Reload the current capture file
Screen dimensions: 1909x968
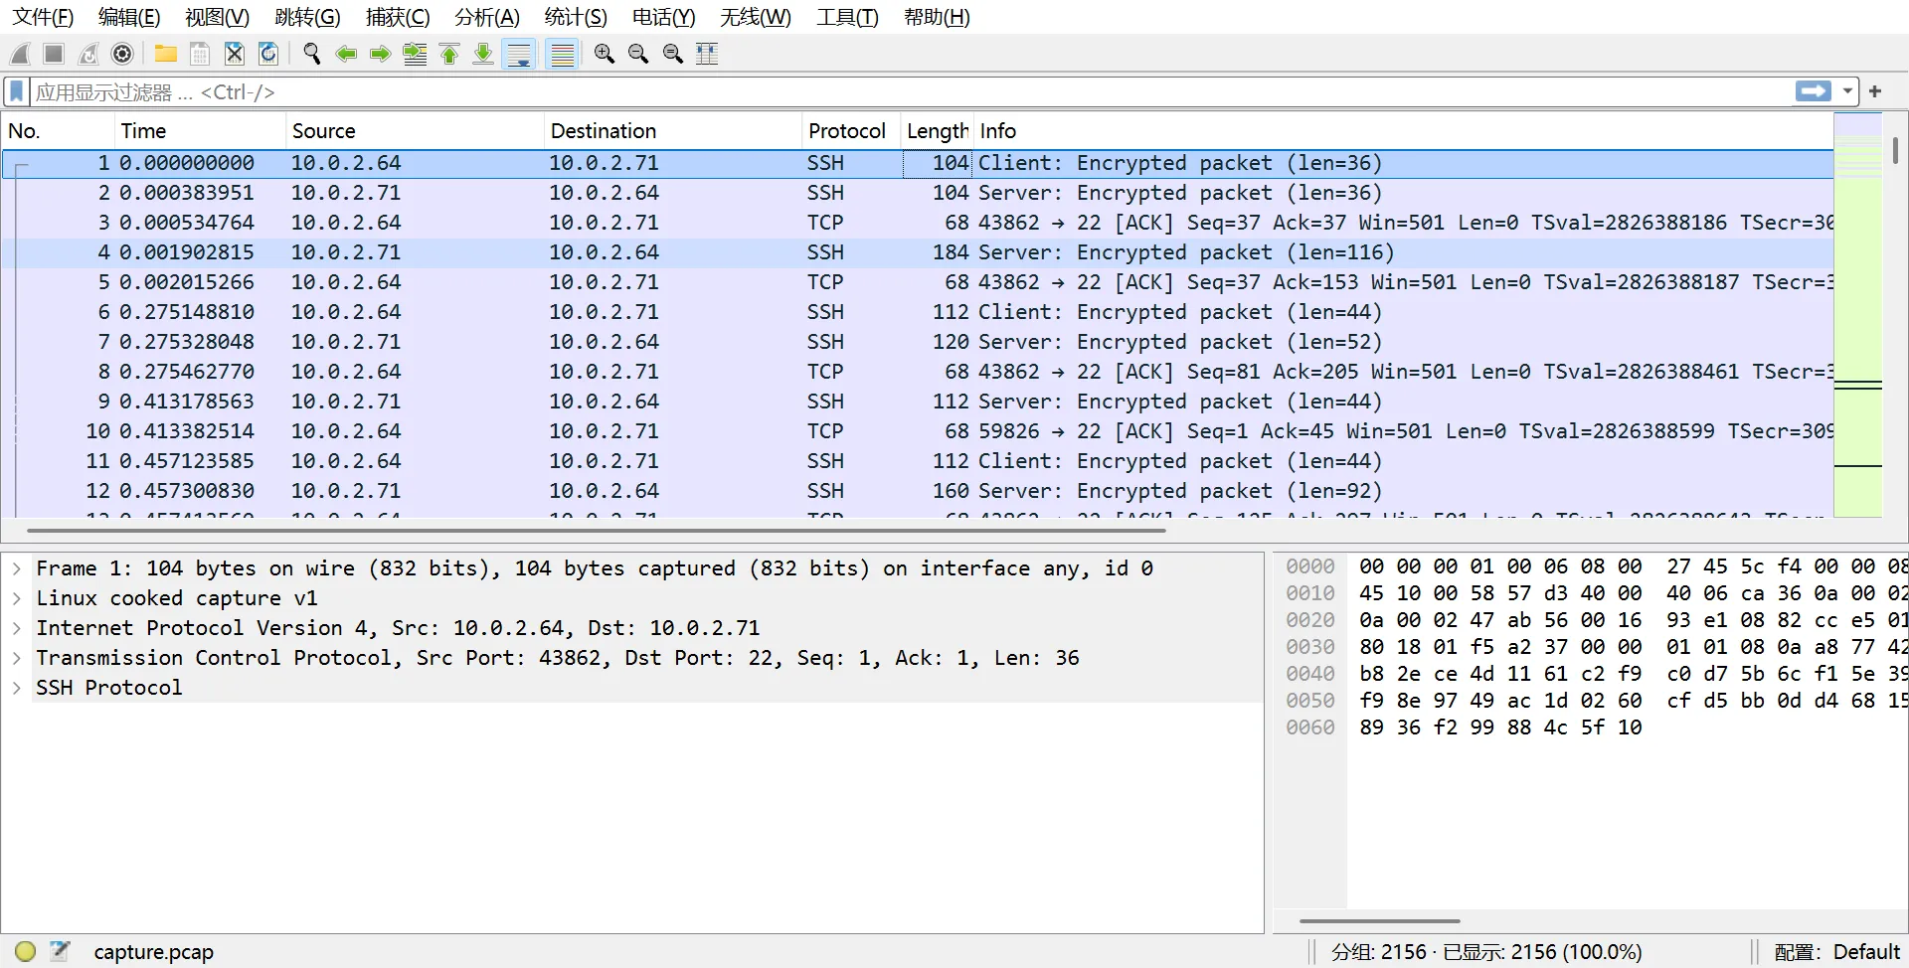[x=268, y=54]
